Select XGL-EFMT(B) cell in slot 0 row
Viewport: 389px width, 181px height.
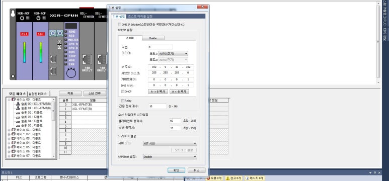(90, 105)
